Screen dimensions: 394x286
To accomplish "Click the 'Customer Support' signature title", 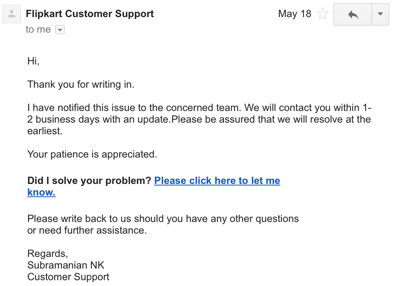I will coord(69,277).
